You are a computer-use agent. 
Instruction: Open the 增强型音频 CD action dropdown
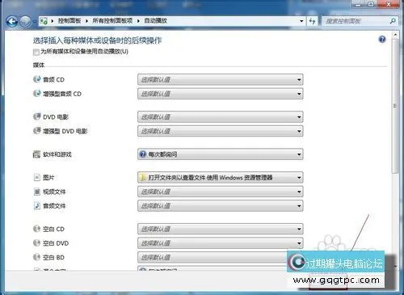(221, 94)
